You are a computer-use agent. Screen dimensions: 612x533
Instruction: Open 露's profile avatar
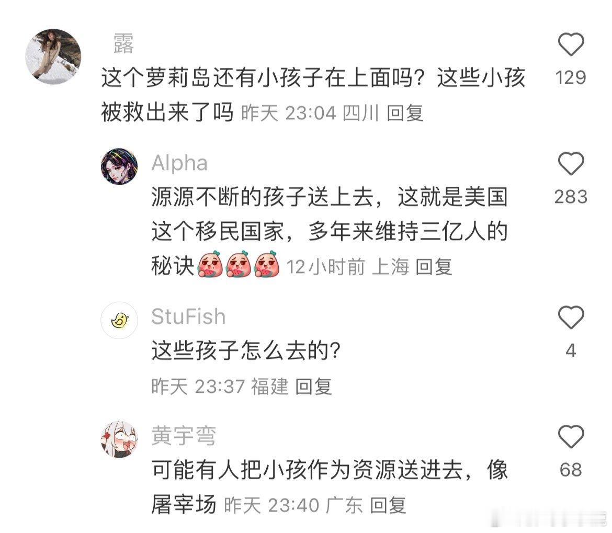(x=53, y=56)
